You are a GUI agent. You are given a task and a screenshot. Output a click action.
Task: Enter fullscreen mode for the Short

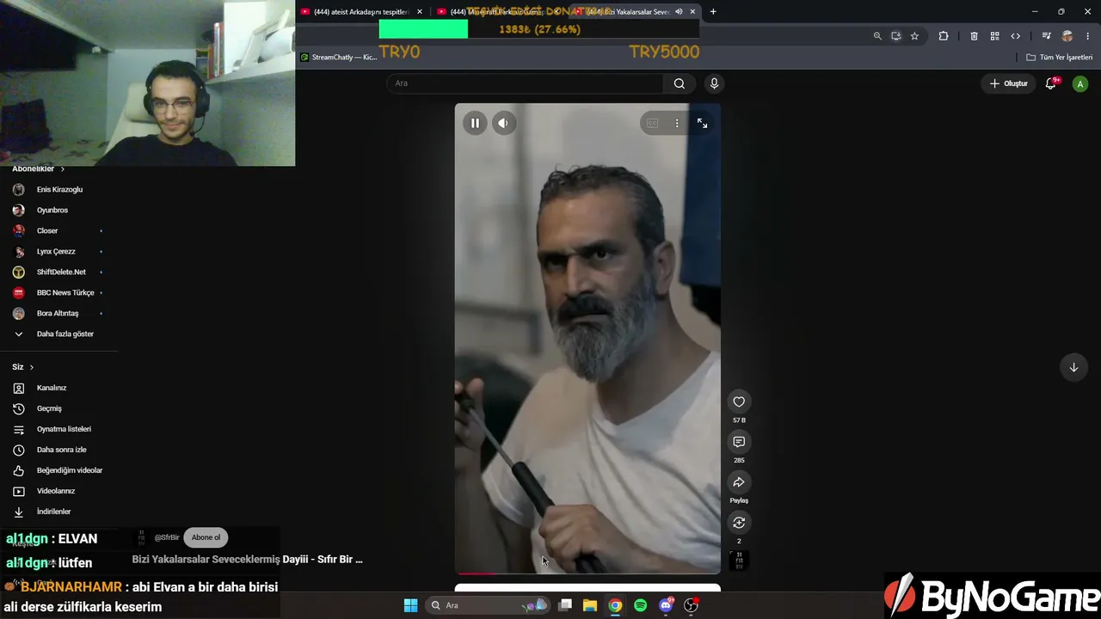click(702, 123)
